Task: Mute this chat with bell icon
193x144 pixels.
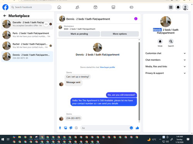Action: pyautogui.click(x=160, y=42)
